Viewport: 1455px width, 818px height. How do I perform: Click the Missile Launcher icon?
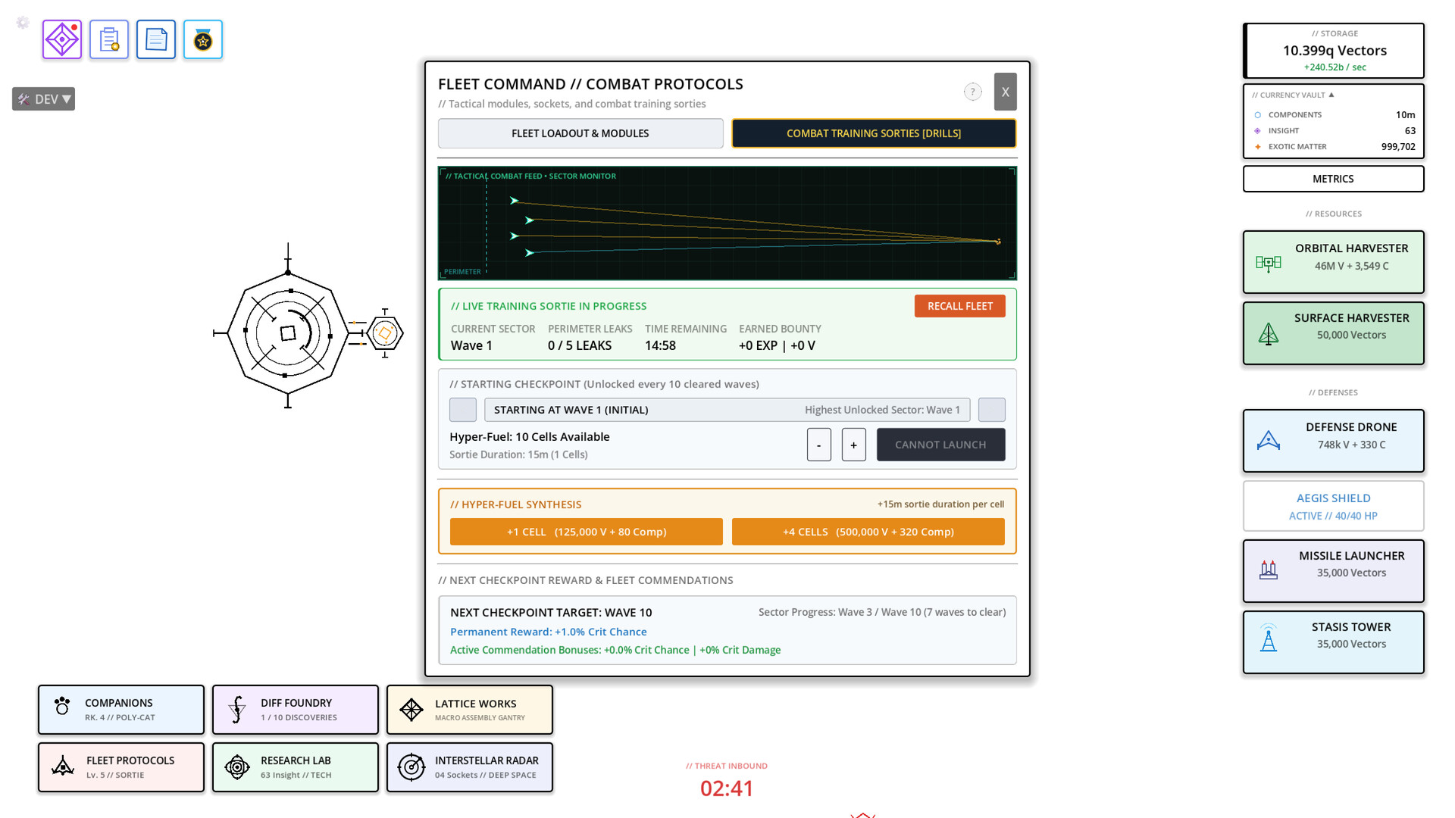tap(1269, 570)
